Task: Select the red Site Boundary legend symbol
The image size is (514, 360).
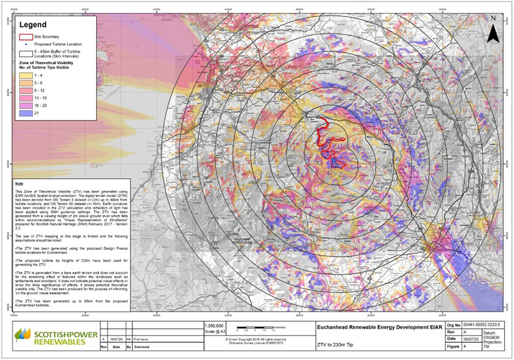Action: pos(26,37)
